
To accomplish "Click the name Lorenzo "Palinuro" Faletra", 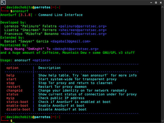I will pyautogui.click(x=30, y=26).
